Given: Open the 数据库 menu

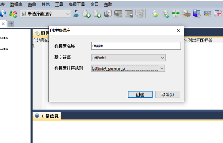Looking at the screenshot, I should pyautogui.click(x=16, y=4).
